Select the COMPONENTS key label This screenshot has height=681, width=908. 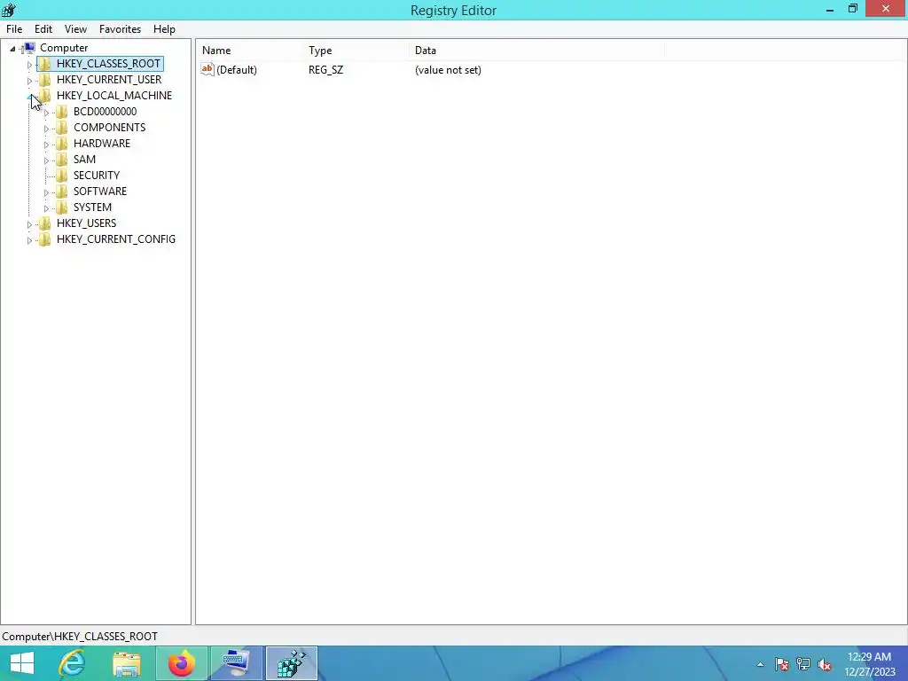pyautogui.click(x=109, y=128)
